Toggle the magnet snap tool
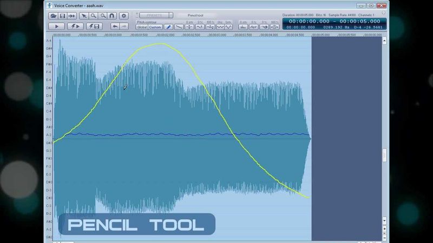Viewport: 433px width, 243px height. [112, 16]
